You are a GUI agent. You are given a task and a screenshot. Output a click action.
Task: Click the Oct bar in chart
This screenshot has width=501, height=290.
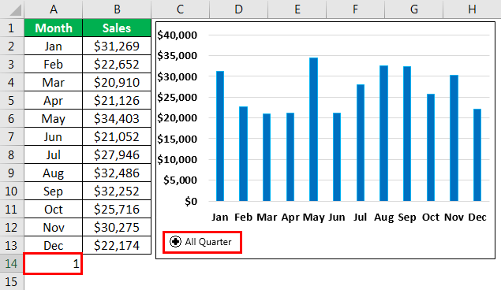coord(431,147)
